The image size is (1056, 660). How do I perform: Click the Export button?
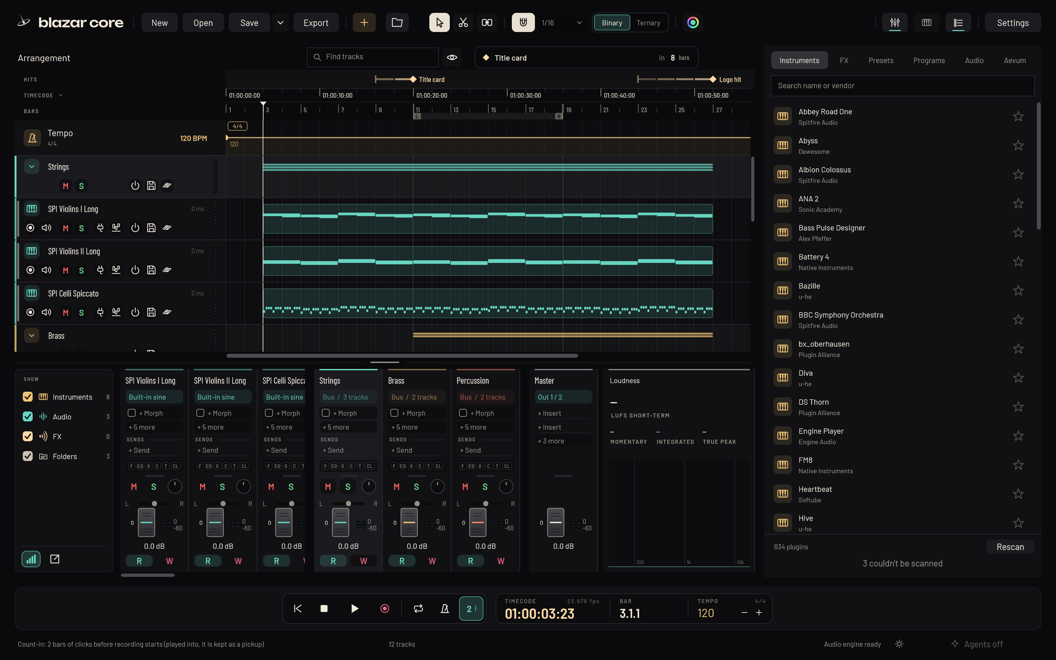(315, 23)
